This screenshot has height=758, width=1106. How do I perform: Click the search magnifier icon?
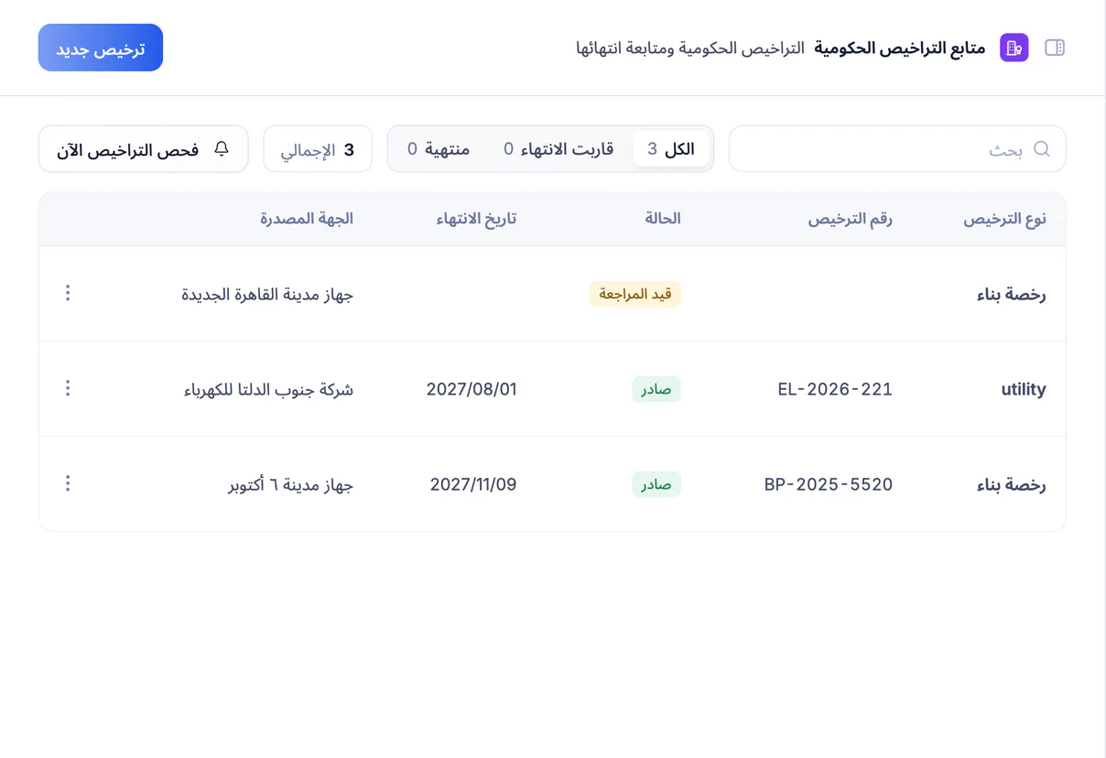pyautogui.click(x=1042, y=149)
